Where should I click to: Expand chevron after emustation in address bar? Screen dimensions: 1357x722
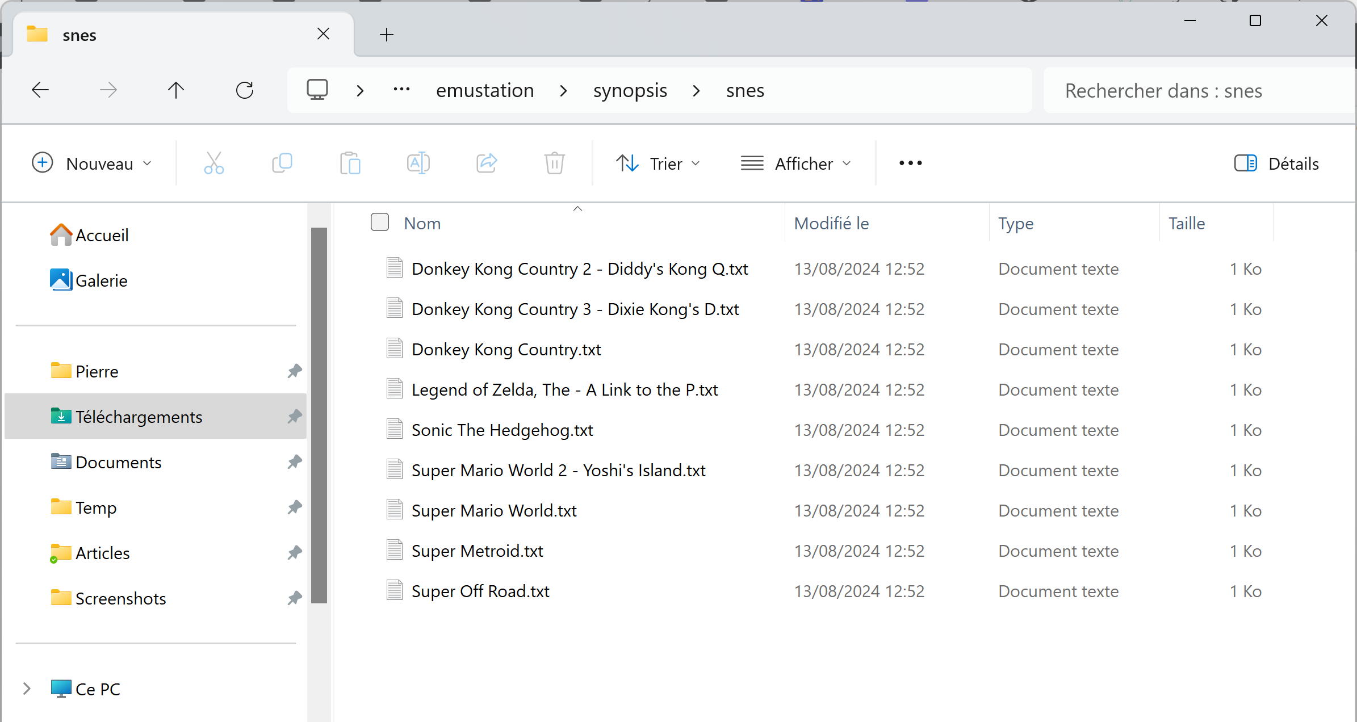tap(563, 90)
